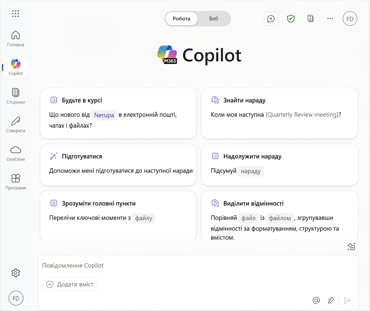Click the файлу placeholder chip
Screen dimensions: 370x311
144,218
